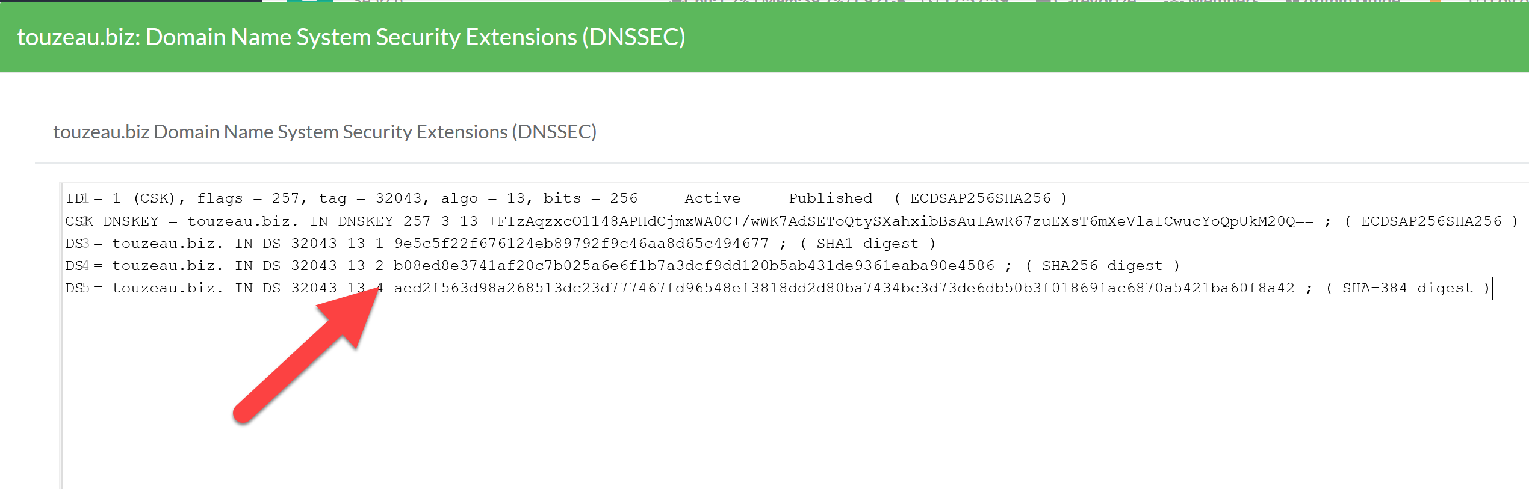Click the touzeau.biz DNSSEC section heading
This screenshot has width=1529, height=489.
[x=324, y=132]
